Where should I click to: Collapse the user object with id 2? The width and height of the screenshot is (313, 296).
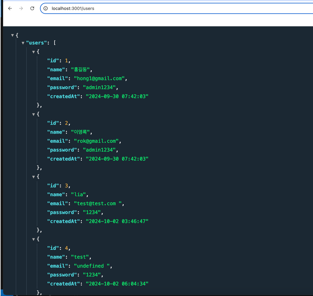pos(33,114)
